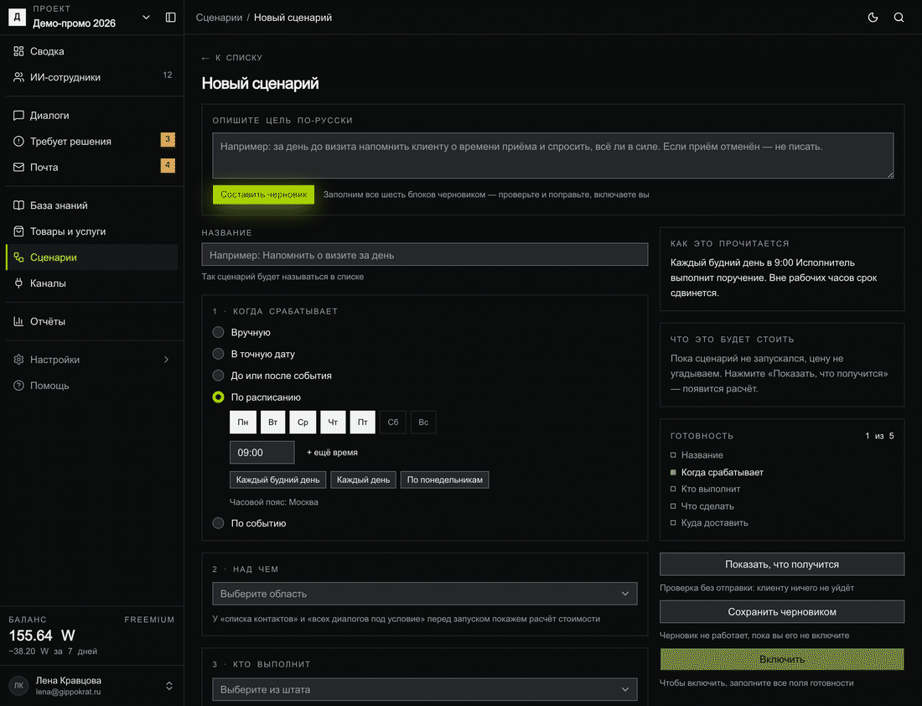Click the Почта envelope icon
Image resolution: width=922 pixels, height=706 pixels.
coord(18,167)
